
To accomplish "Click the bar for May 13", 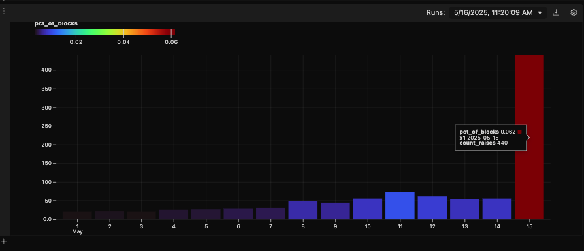I will pyautogui.click(x=464, y=209).
